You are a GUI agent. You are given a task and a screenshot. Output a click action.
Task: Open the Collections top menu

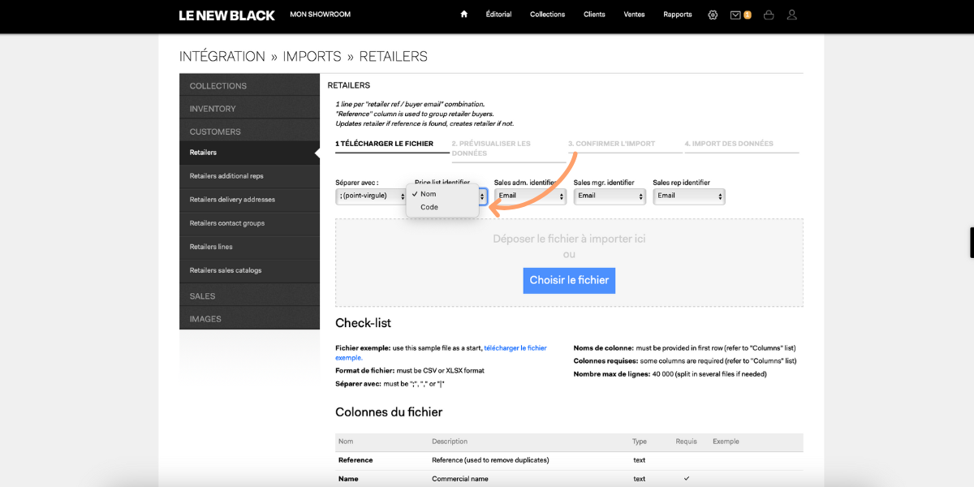pyautogui.click(x=547, y=15)
